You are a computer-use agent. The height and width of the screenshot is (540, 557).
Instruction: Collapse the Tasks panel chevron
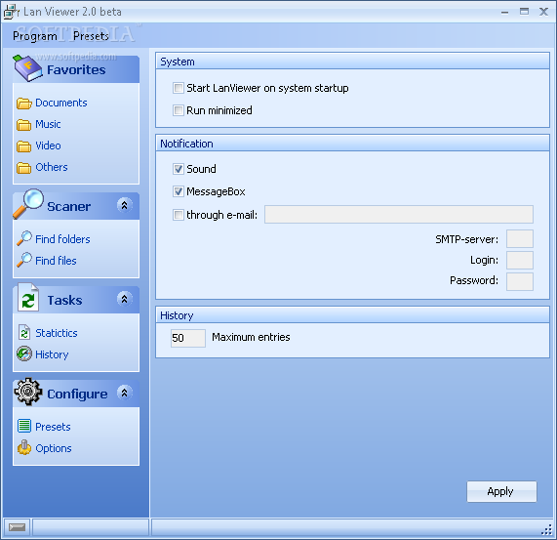point(124,299)
